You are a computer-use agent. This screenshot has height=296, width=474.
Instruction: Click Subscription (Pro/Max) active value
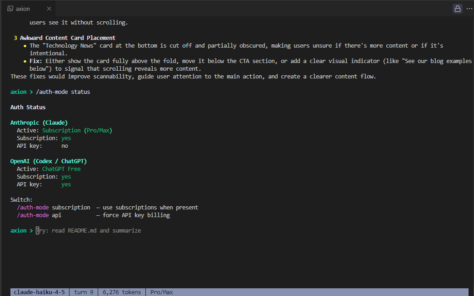click(77, 131)
